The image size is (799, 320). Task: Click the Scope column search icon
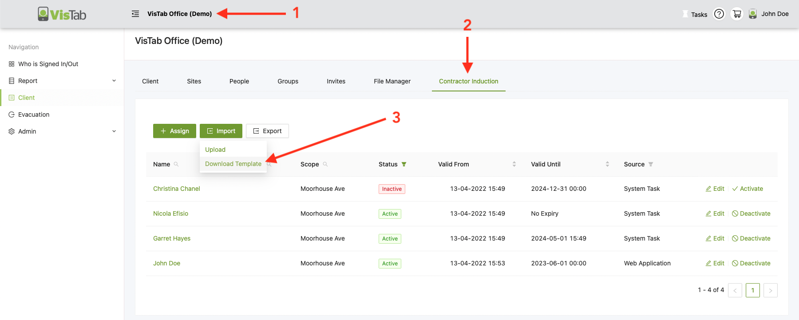325,164
